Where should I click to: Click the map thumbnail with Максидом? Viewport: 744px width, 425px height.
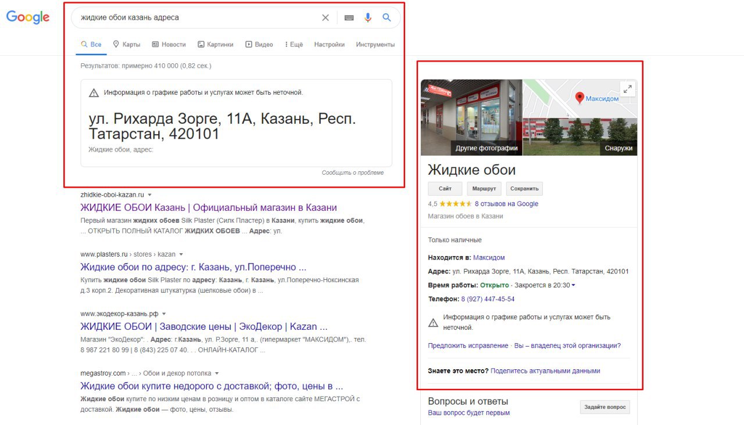click(580, 98)
